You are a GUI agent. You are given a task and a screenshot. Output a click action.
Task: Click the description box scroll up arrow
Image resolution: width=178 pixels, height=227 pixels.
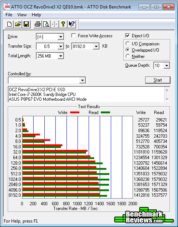click(167, 90)
